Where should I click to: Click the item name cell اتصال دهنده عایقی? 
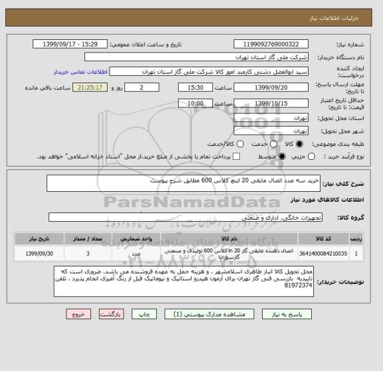(229, 254)
